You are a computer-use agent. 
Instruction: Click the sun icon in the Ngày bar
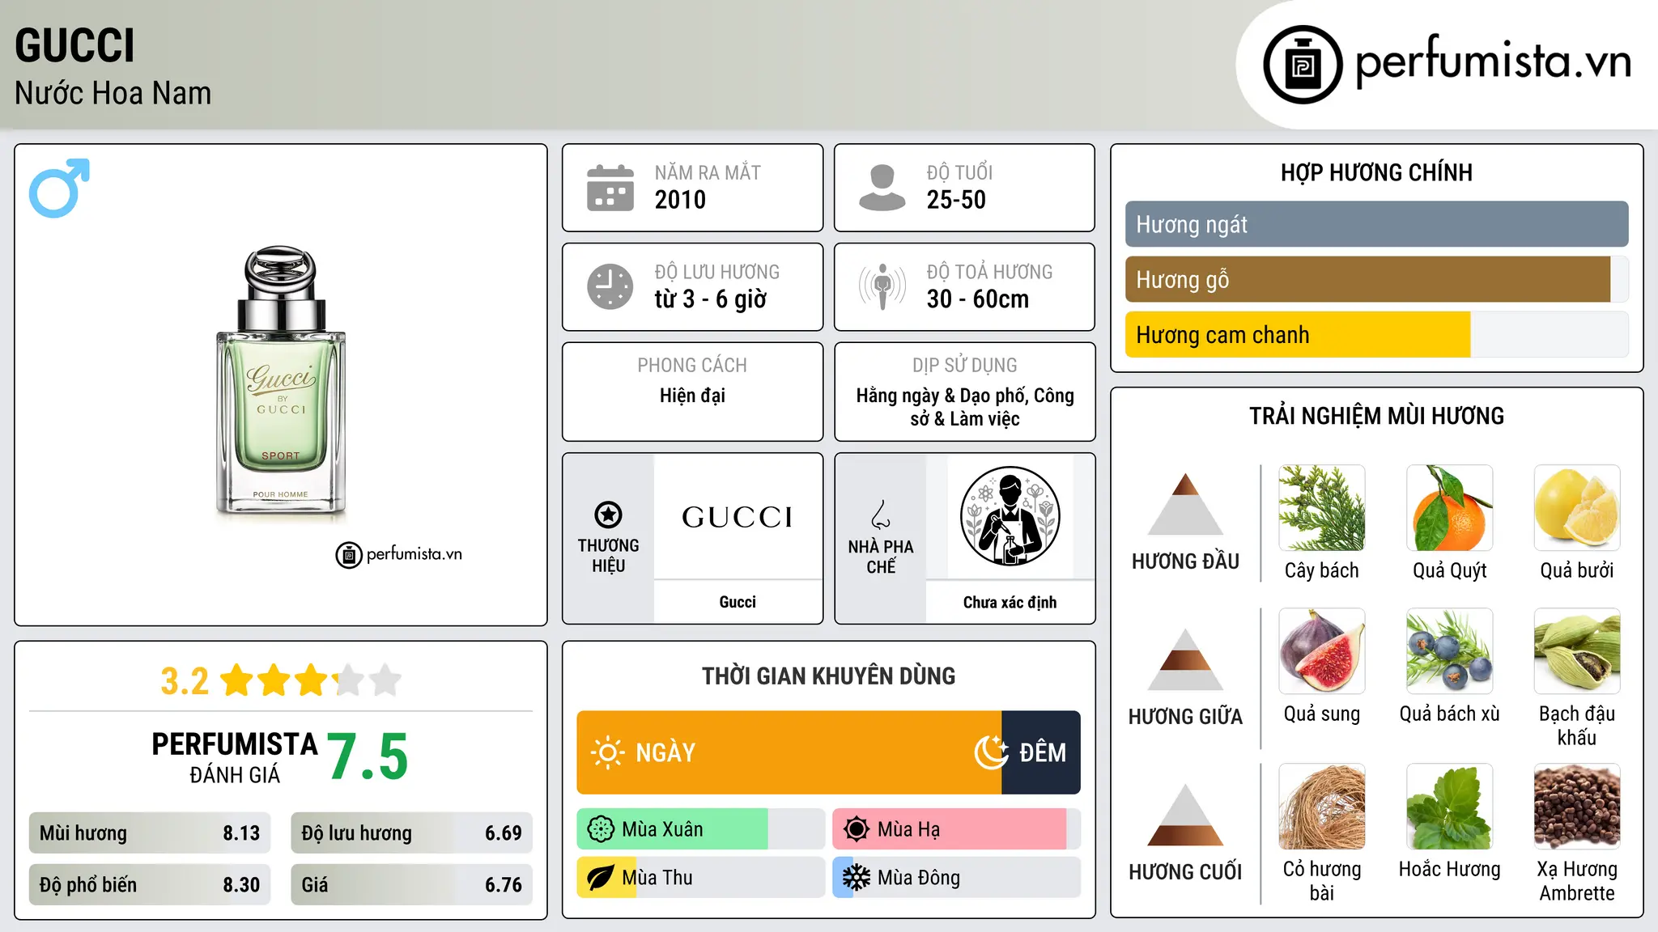tap(607, 752)
